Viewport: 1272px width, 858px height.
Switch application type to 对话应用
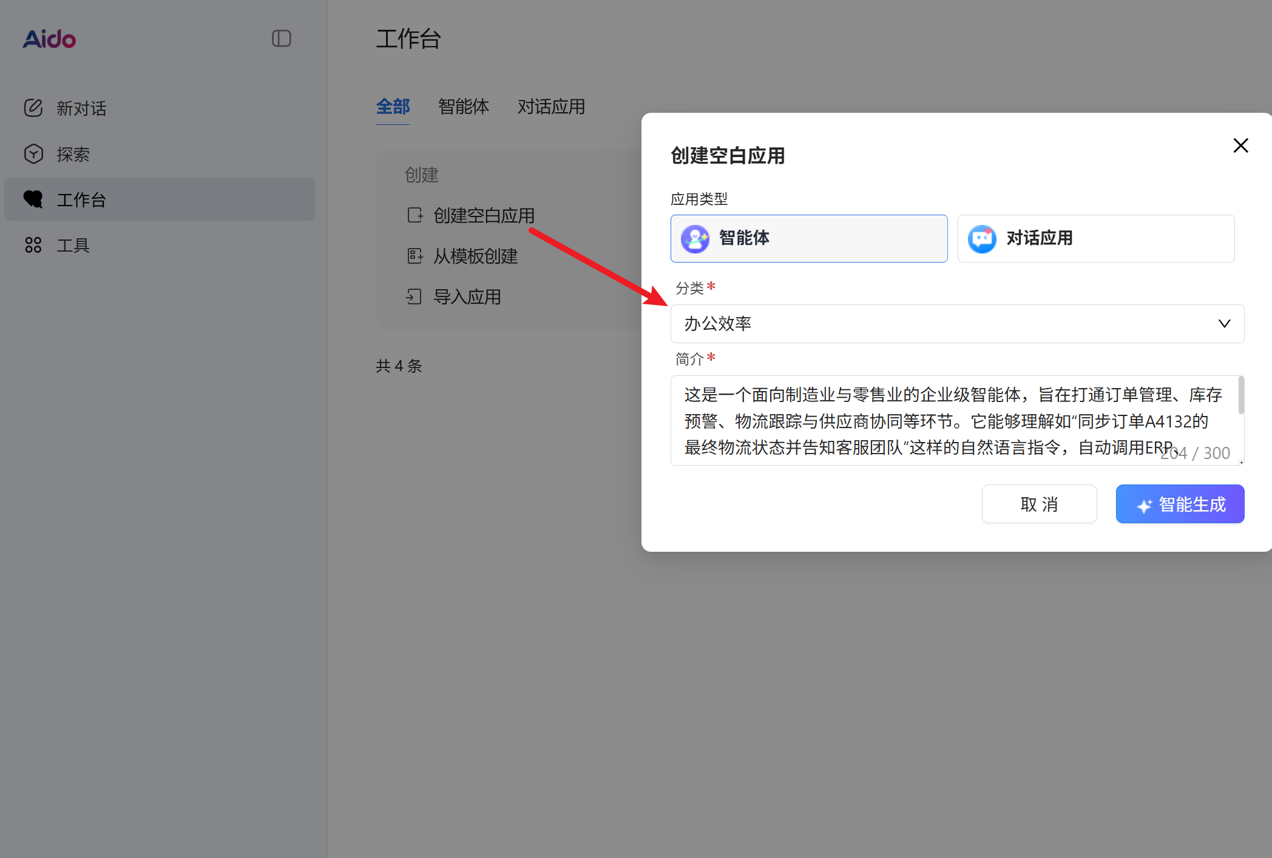point(1095,238)
